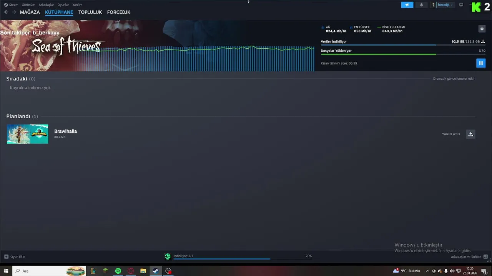The height and width of the screenshot is (276, 492).
Task: Open Arkadaşlar ve Sohbet panel
Action: click(x=469, y=256)
